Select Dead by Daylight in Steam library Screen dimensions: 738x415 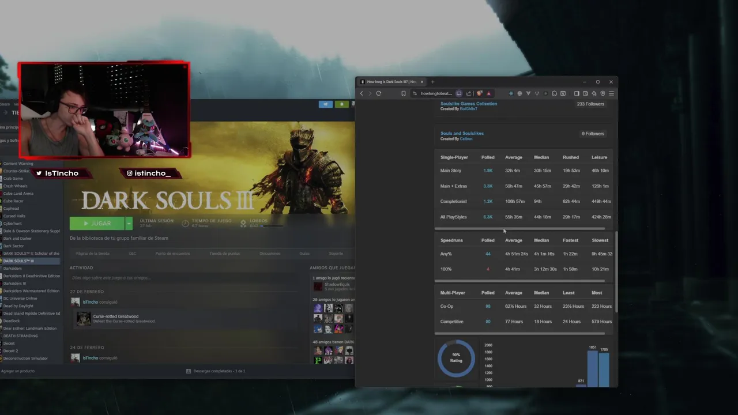coord(18,306)
